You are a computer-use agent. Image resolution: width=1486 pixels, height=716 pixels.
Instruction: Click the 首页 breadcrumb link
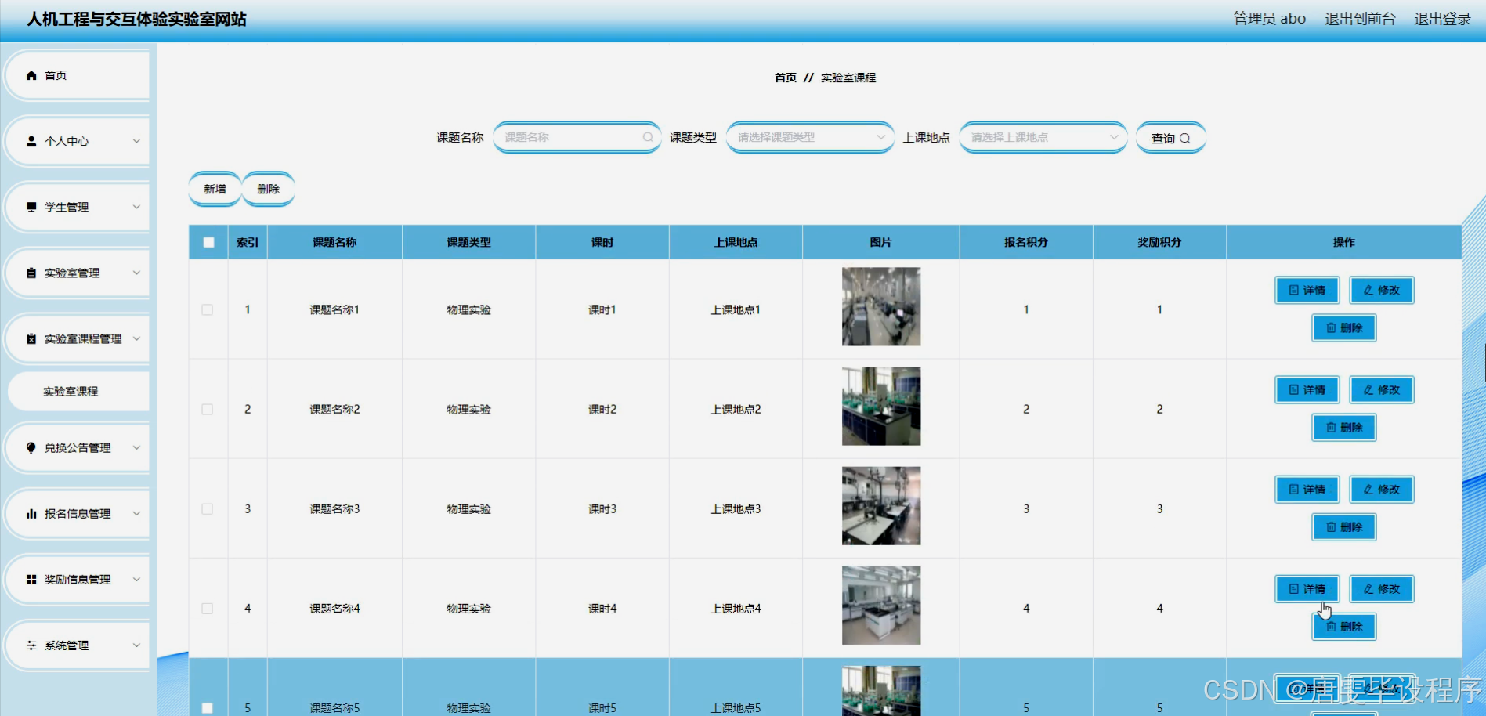click(785, 78)
